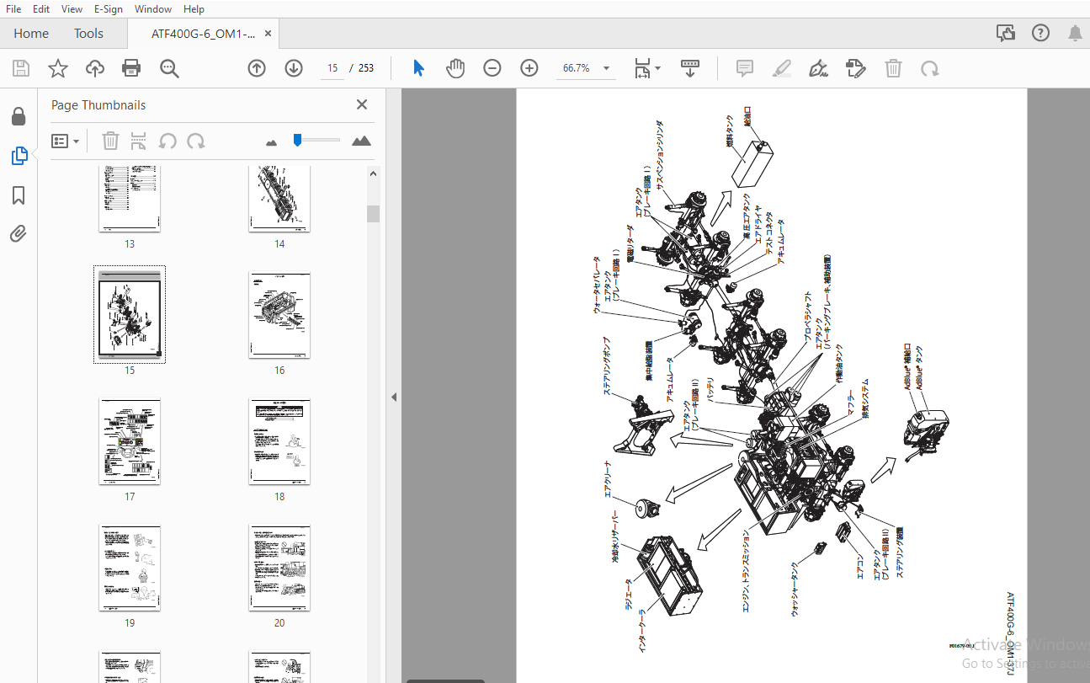
Task: Open the thumbnails panel options dropdown
Action: click(x=65, y=141)
